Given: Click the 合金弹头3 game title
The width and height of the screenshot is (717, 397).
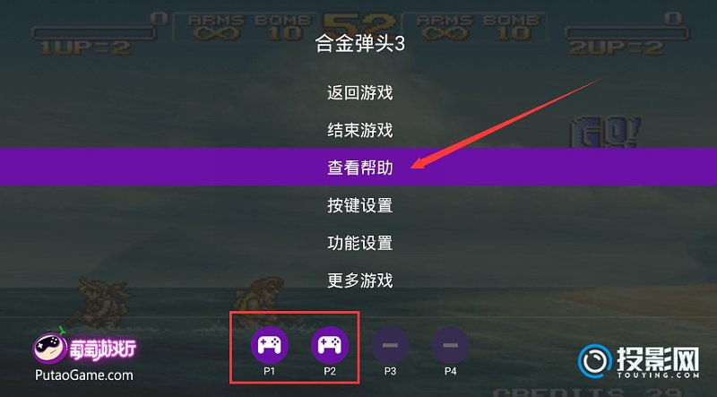Looking at the screenshot, I should pos(360,44).
